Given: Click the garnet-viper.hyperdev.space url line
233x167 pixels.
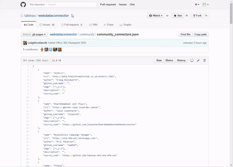Looking at the screenshot, I should click(72, 107).
